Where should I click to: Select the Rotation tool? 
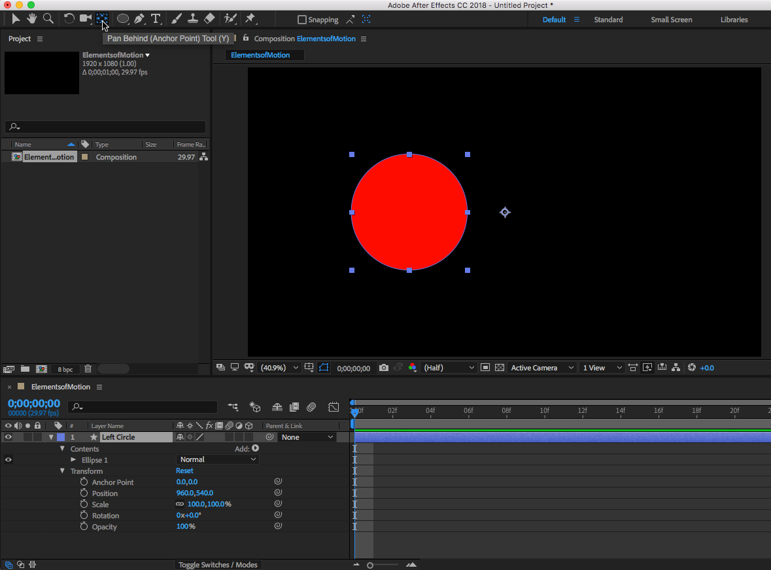(x=69, y=19)
